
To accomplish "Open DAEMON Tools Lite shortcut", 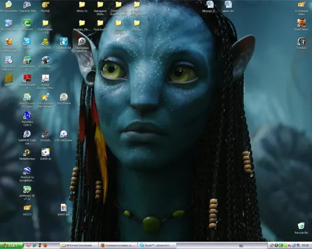I will 27,137.
